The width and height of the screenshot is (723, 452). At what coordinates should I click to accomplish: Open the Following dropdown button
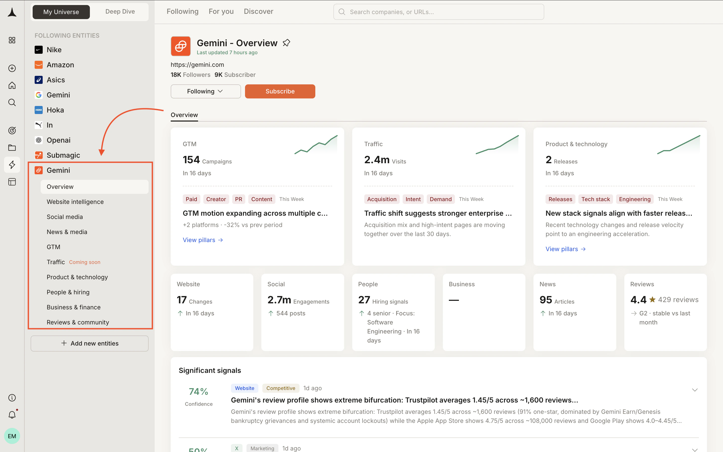pyautogui.click(x=206, y=91)
